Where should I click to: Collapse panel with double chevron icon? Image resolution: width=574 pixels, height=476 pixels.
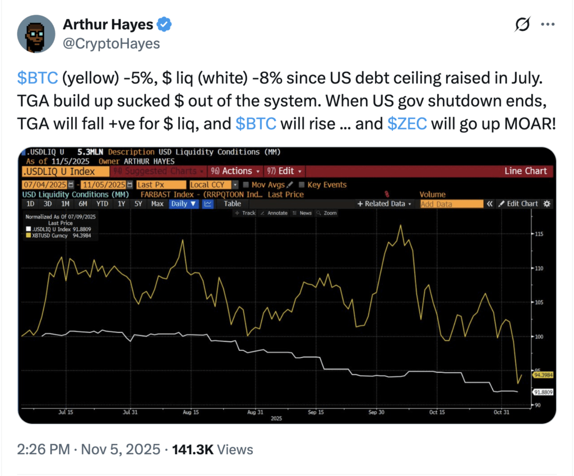(489, 204)
